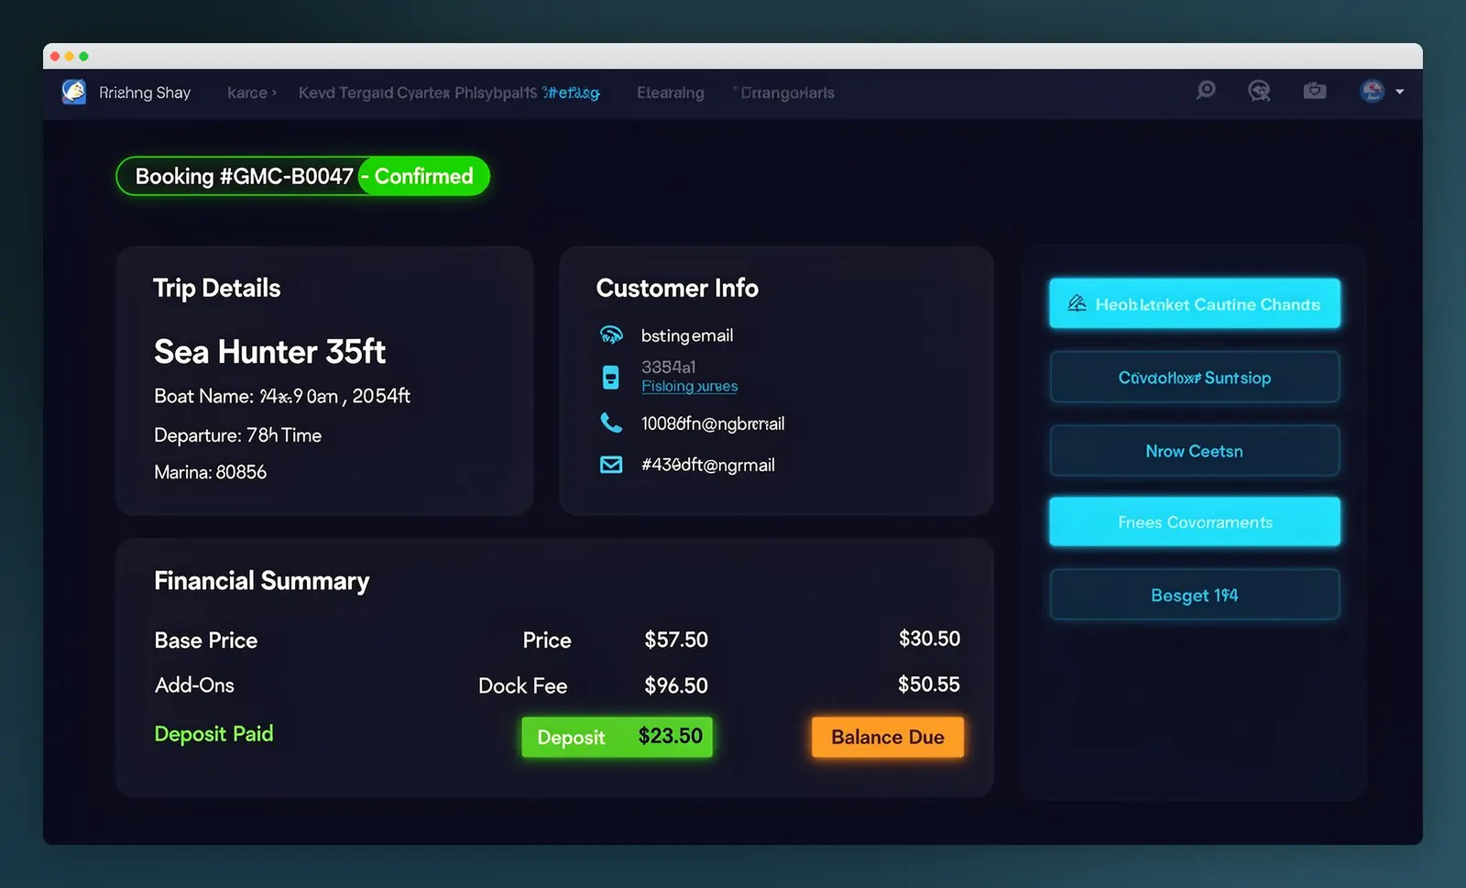Click the bstingemail text

coord(687,335)
